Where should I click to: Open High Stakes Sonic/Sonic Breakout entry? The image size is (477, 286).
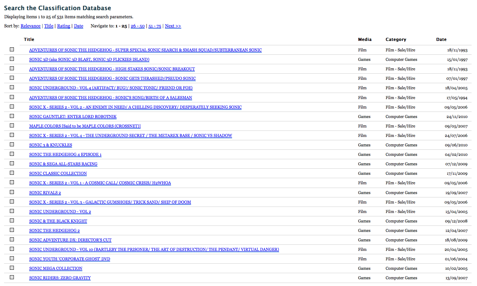(112, 69)
